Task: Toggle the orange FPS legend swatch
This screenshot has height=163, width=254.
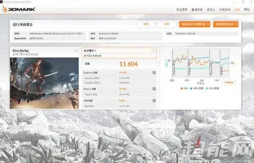Action: (x=182, y=88)
